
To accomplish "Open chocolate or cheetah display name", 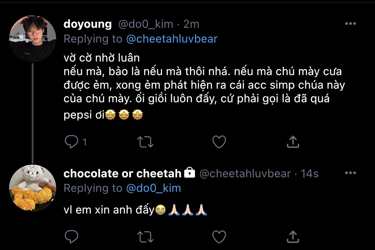I will tap(122, 173).
